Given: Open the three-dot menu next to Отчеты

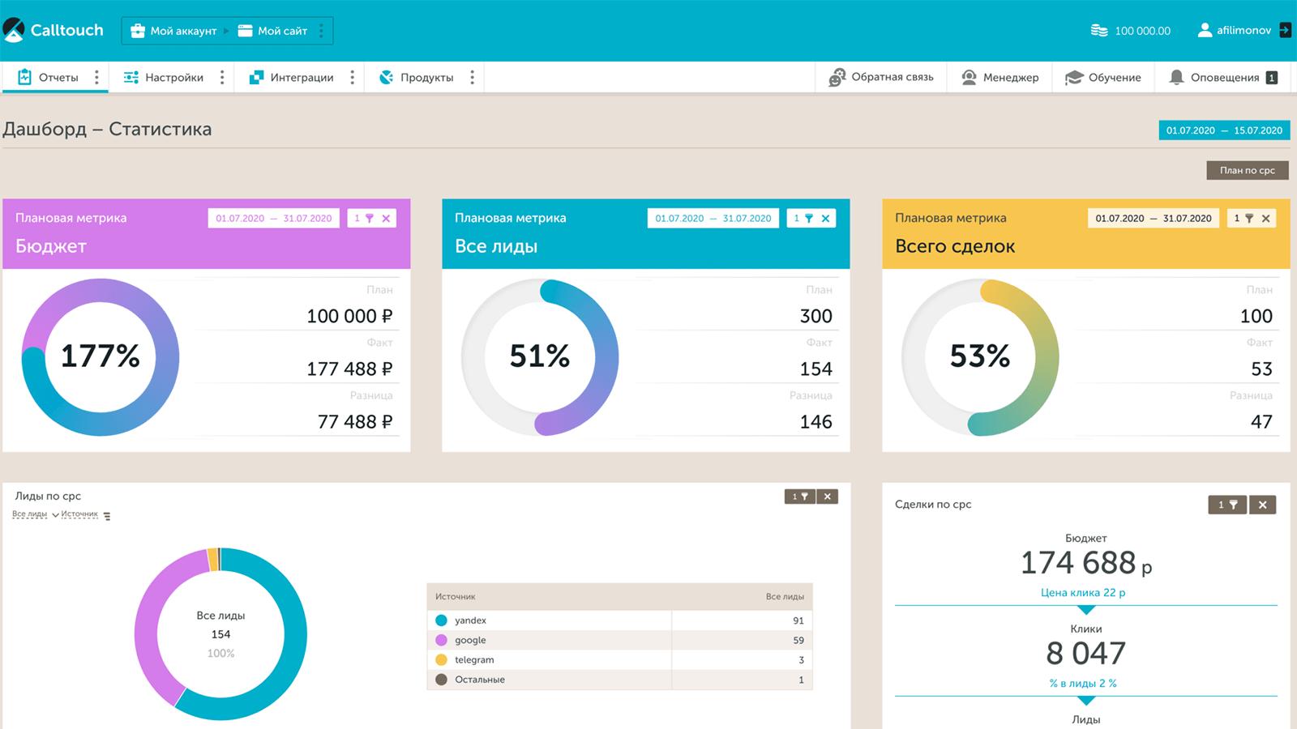Looking at the screenshot, I should (96, 78).
